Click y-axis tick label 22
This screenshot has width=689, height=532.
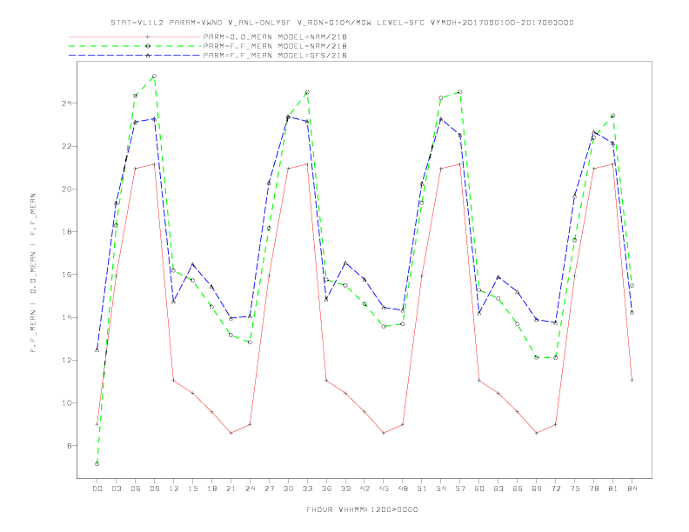(67, 146)
